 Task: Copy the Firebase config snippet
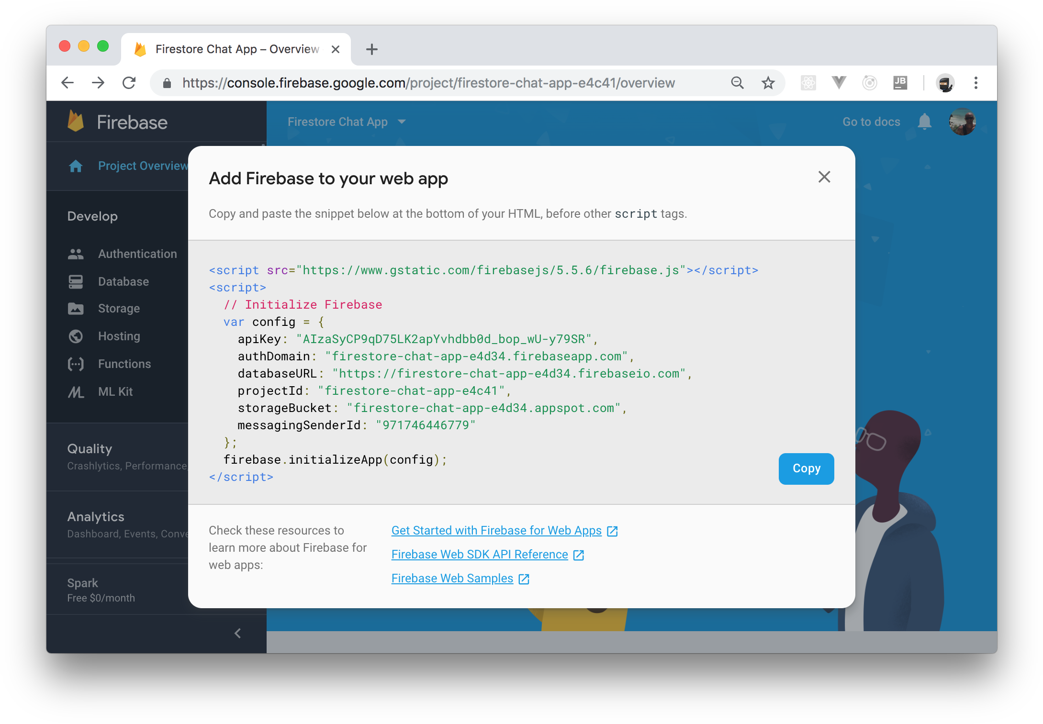[806, 469]
